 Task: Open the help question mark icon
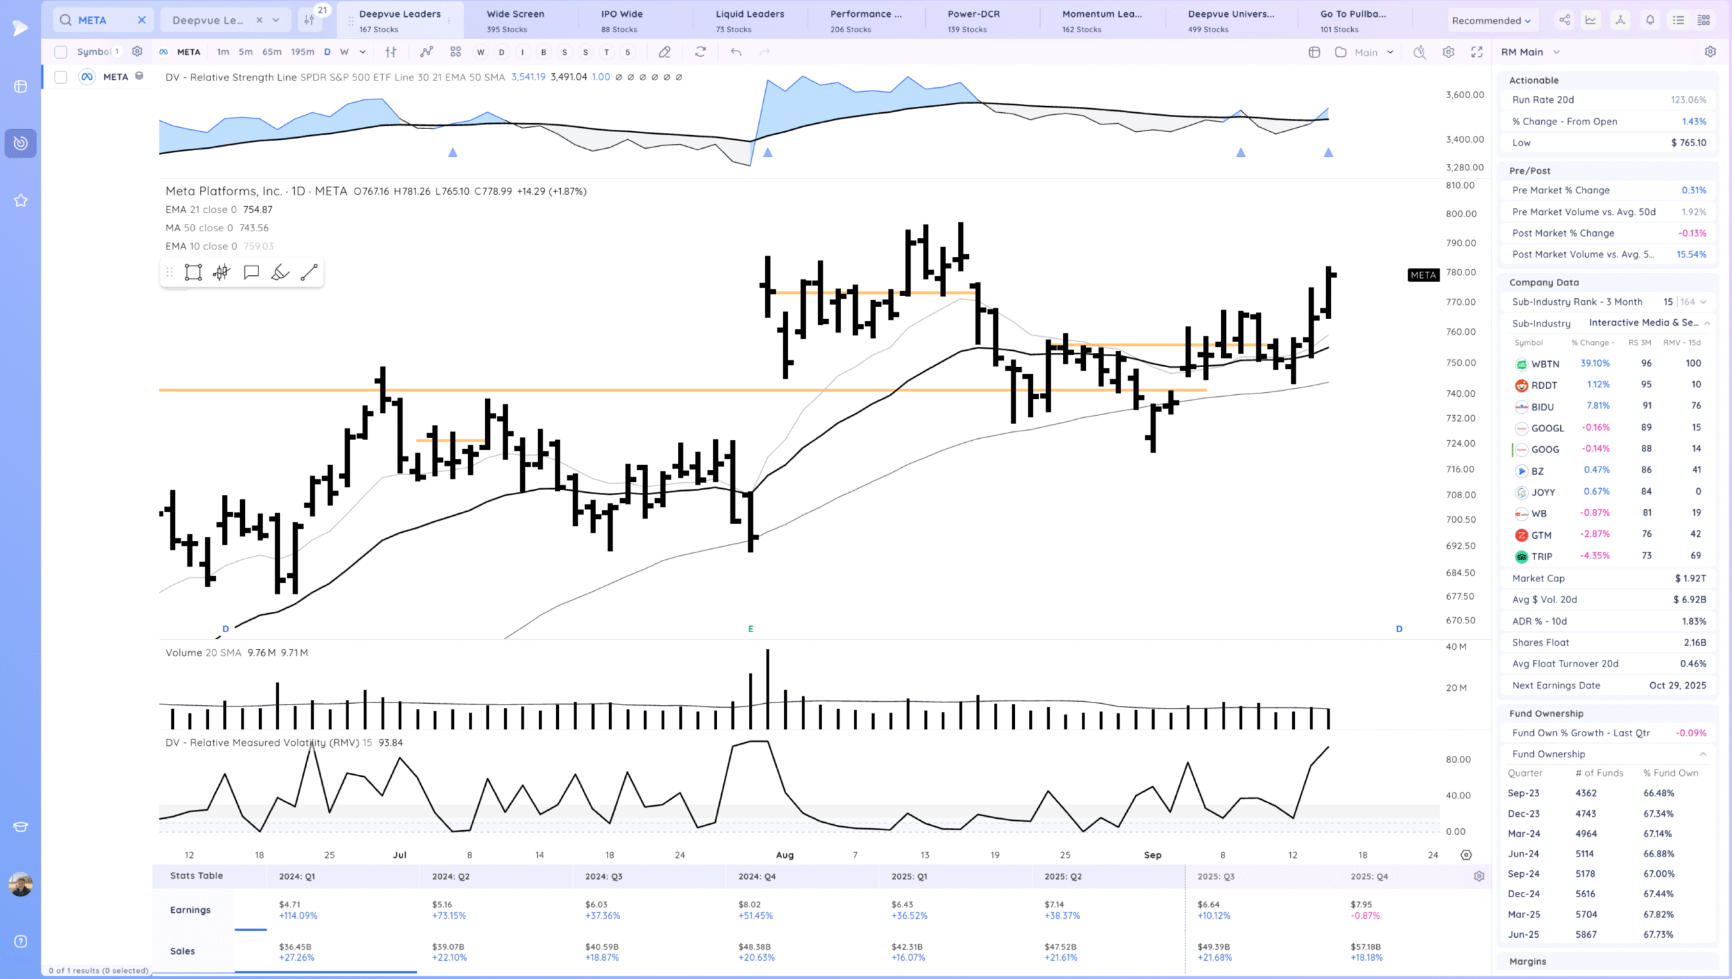coord(20,941)
